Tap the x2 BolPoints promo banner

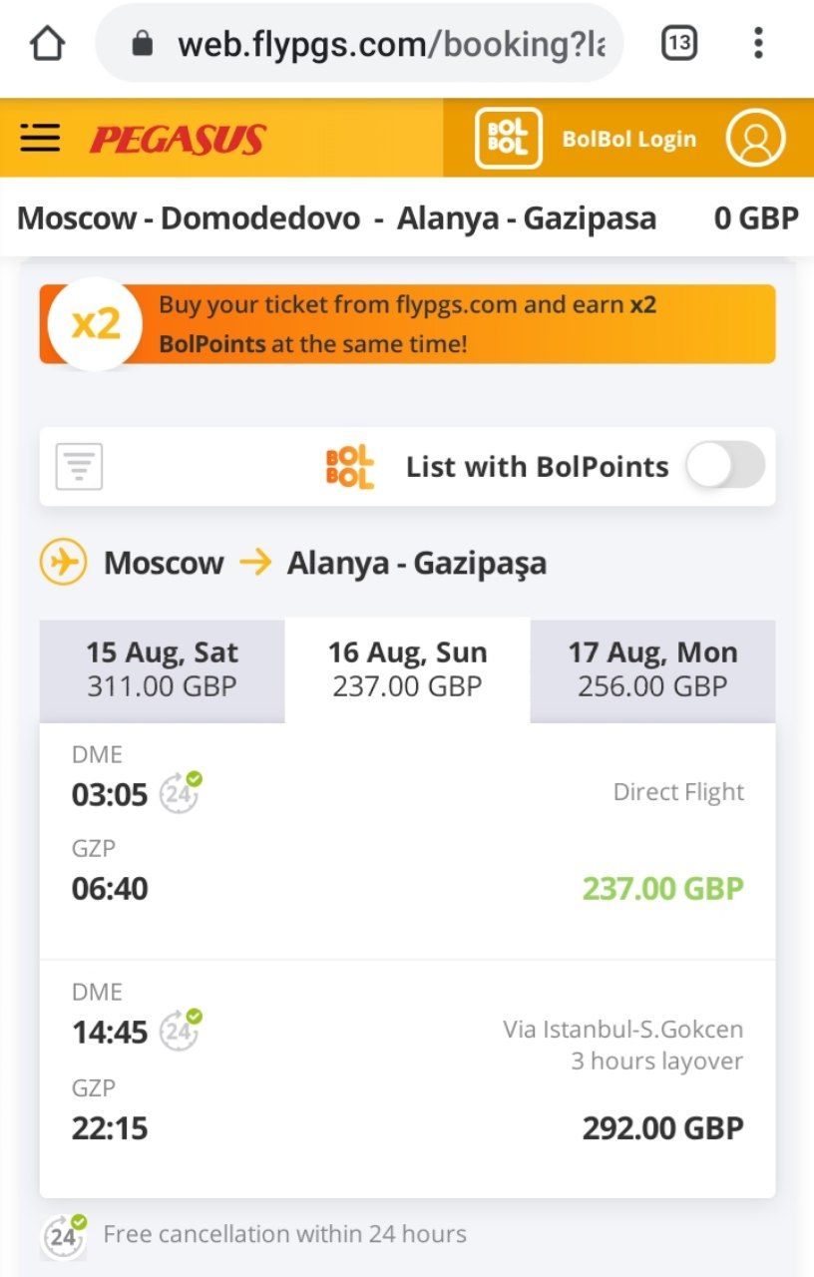[407, 324]
